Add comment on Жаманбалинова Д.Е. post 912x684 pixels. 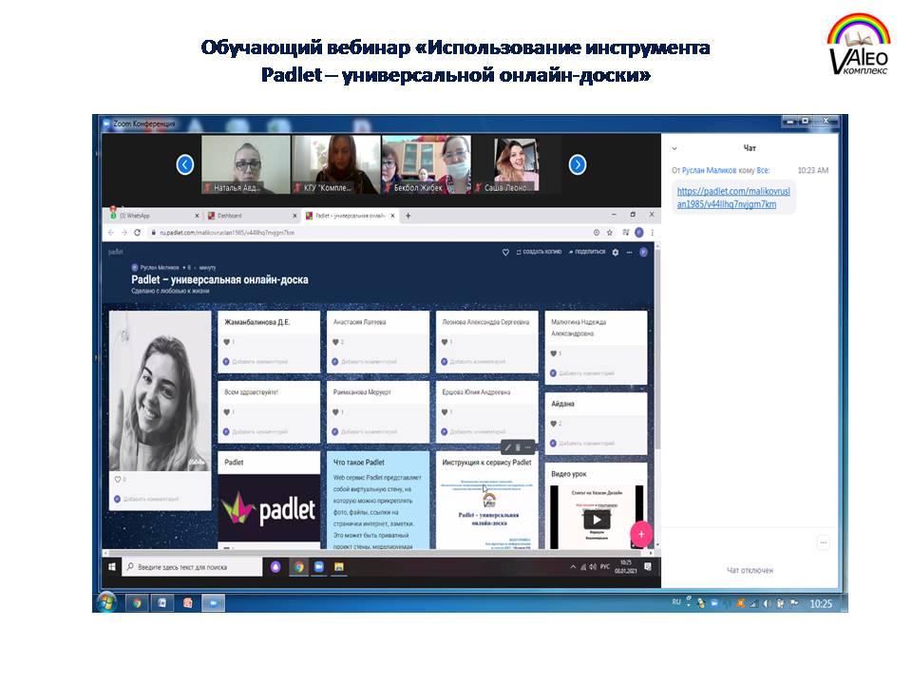tap(259, 362)
